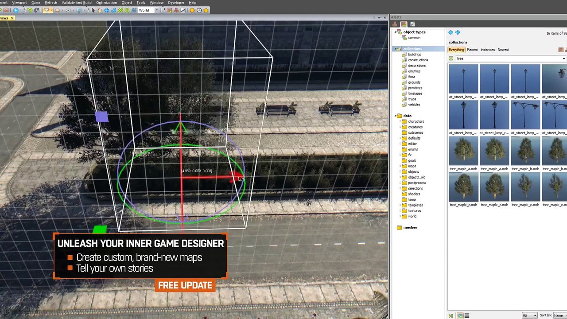This screenshot has height=319, width=567.
Task: Click the orange circle icon in toolbar
Action: (x=192, y=10)
